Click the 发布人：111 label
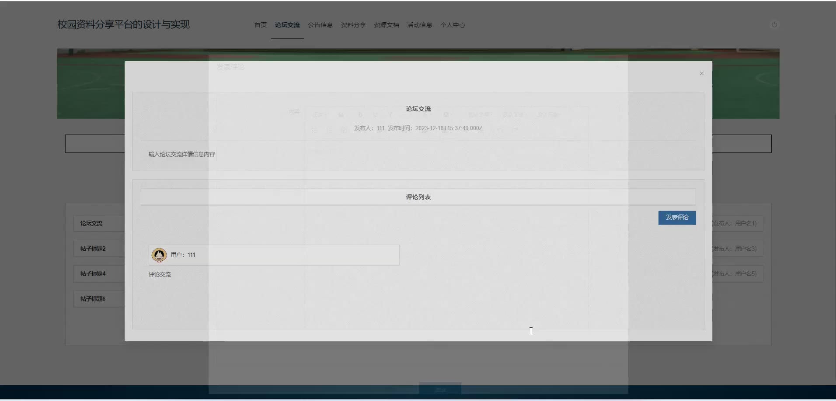Viewport: 836px width, 401px height. [369, 128]
